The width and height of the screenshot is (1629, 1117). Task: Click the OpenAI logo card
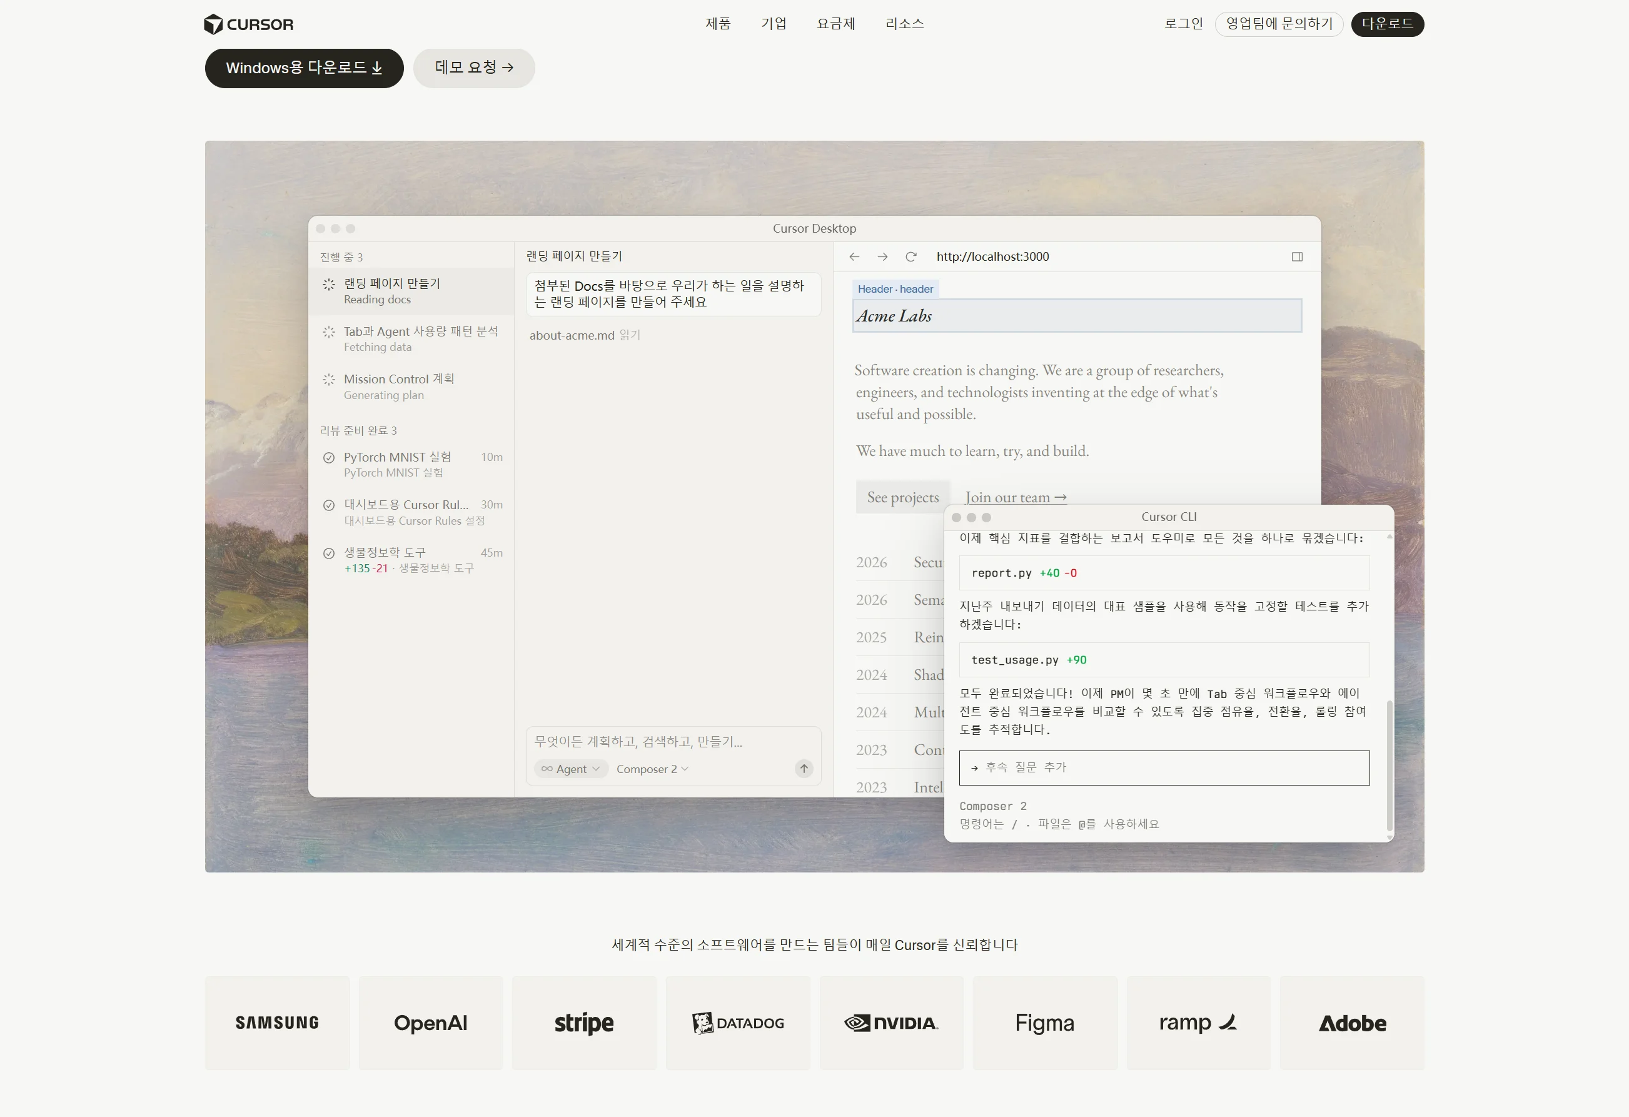[431, 1023]
